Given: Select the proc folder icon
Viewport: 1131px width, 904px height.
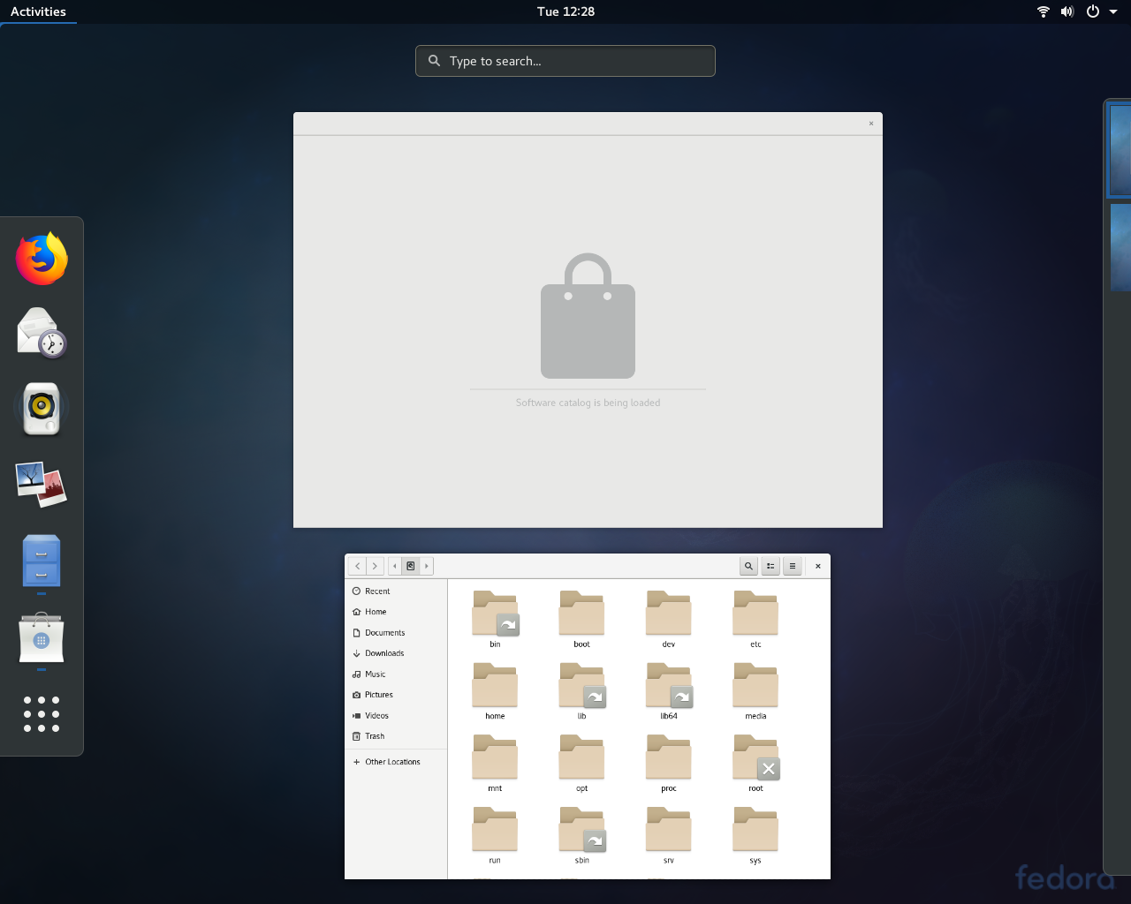Looking at the screenshot, I should [669, 757].
